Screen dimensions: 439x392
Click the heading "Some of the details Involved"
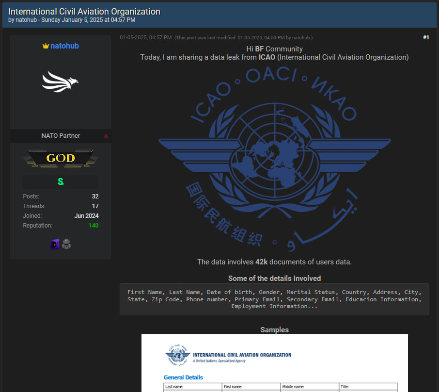pos(274,278)
